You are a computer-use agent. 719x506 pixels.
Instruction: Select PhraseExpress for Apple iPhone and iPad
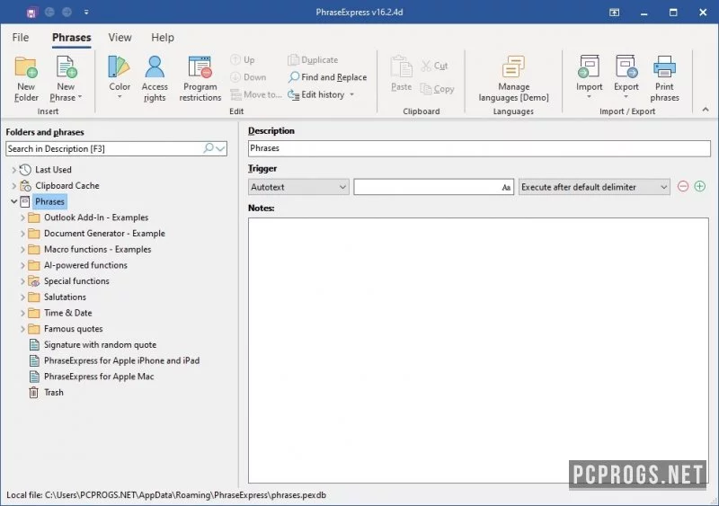point(121,360)
